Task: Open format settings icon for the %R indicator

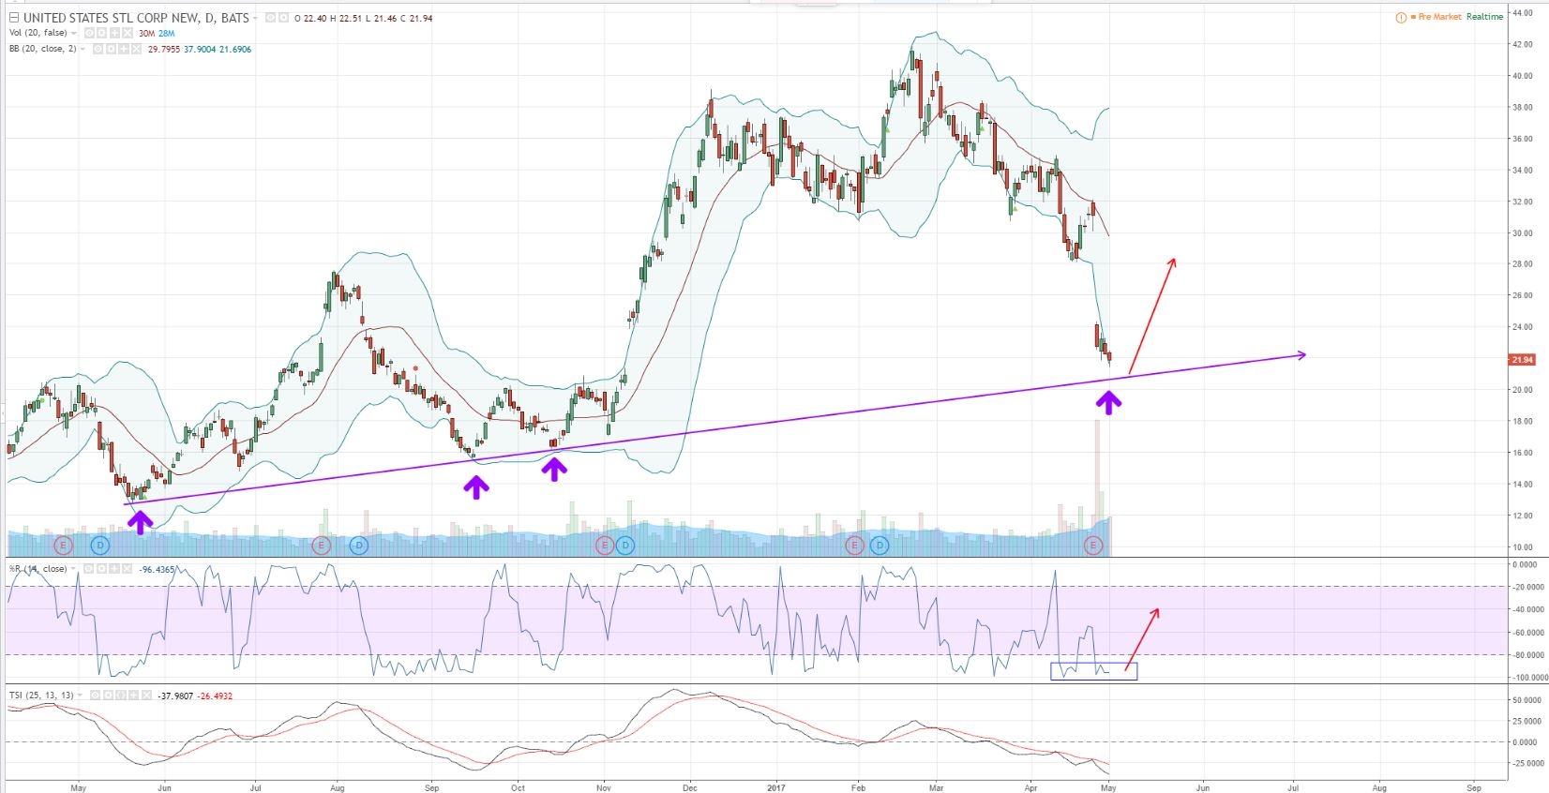Action: [99, 568]
